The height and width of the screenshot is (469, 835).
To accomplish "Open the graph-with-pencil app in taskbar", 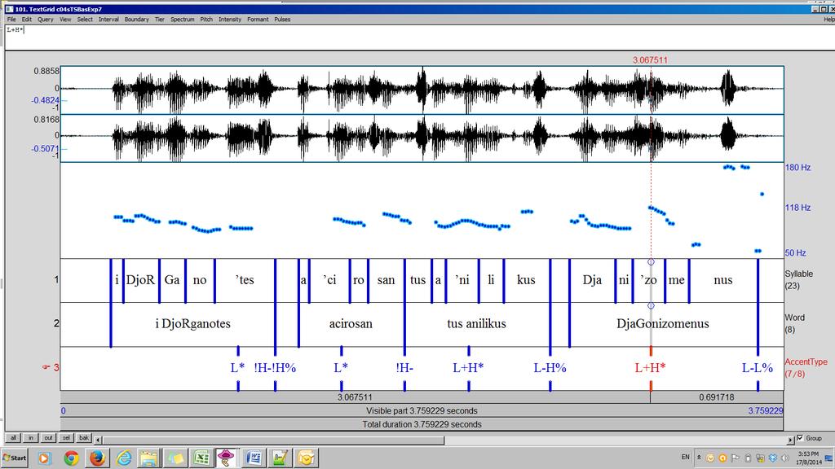I will pyautogui.click(x=281, y=458).
